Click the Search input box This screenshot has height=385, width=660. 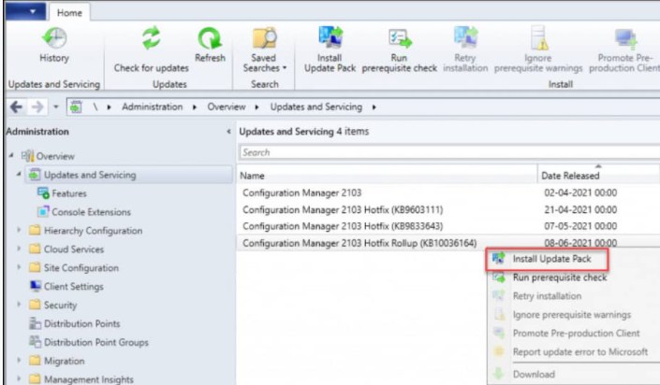click(449, 152)
